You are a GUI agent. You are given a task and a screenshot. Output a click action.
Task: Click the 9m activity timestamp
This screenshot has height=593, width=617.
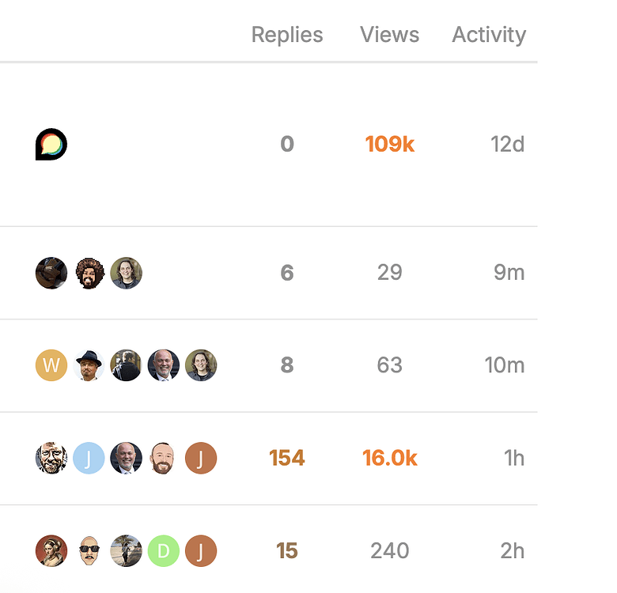click(x=509, y=273)
